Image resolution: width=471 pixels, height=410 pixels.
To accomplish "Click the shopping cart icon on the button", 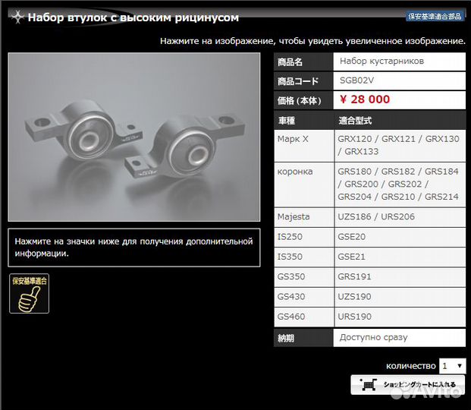I will click(x=369, y=385).
